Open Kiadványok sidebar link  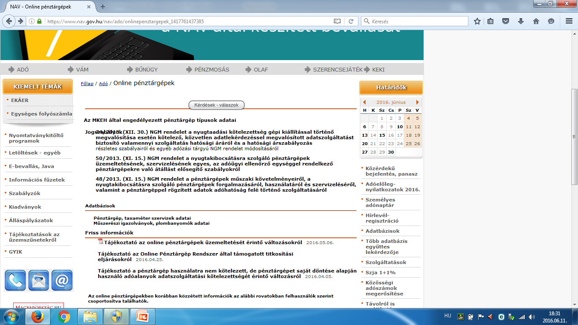[25, 207]
